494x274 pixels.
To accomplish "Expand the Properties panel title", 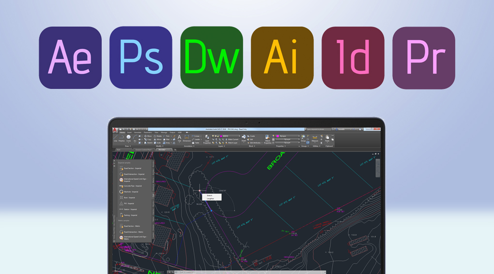I will (281, 146).
